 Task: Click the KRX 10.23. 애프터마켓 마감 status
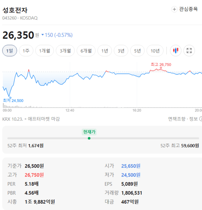(x=31, y=119)
